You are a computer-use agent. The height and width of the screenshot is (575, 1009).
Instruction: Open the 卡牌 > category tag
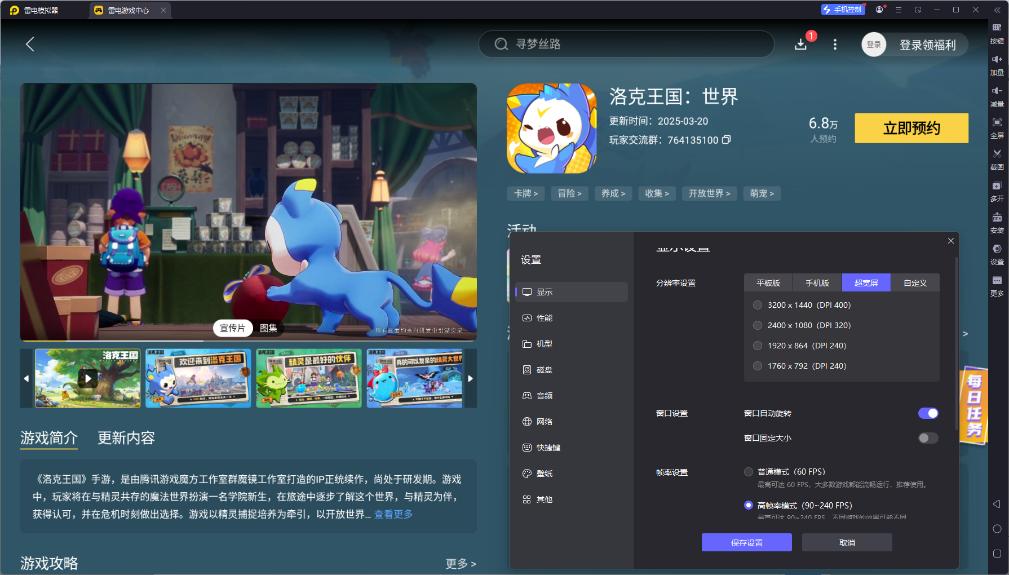(526, 193)
